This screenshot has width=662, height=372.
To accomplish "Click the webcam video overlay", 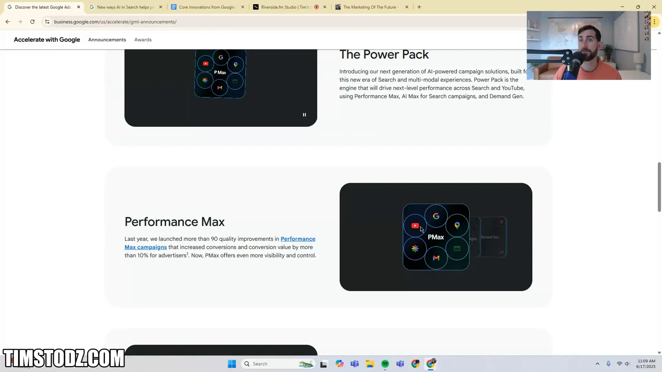I will pos(589,45).
